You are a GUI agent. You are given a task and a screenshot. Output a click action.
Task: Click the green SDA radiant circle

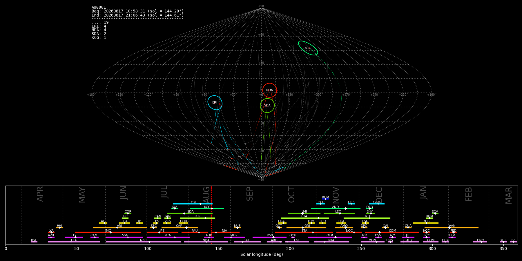click(267, 106)
